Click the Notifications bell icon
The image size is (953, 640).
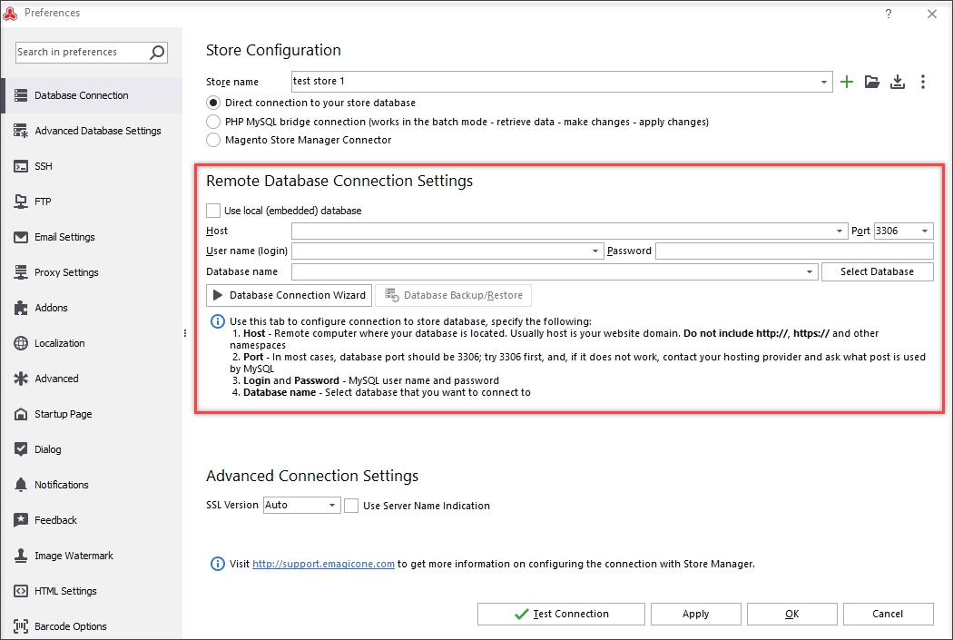coord(21,485)
